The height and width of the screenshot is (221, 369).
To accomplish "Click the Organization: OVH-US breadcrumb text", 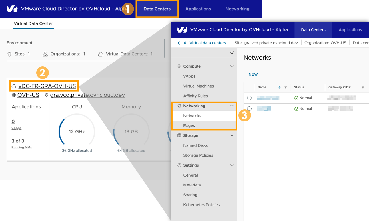I will pos(325,43).
